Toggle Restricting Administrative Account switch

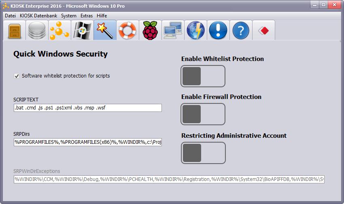tap(203, 153)
